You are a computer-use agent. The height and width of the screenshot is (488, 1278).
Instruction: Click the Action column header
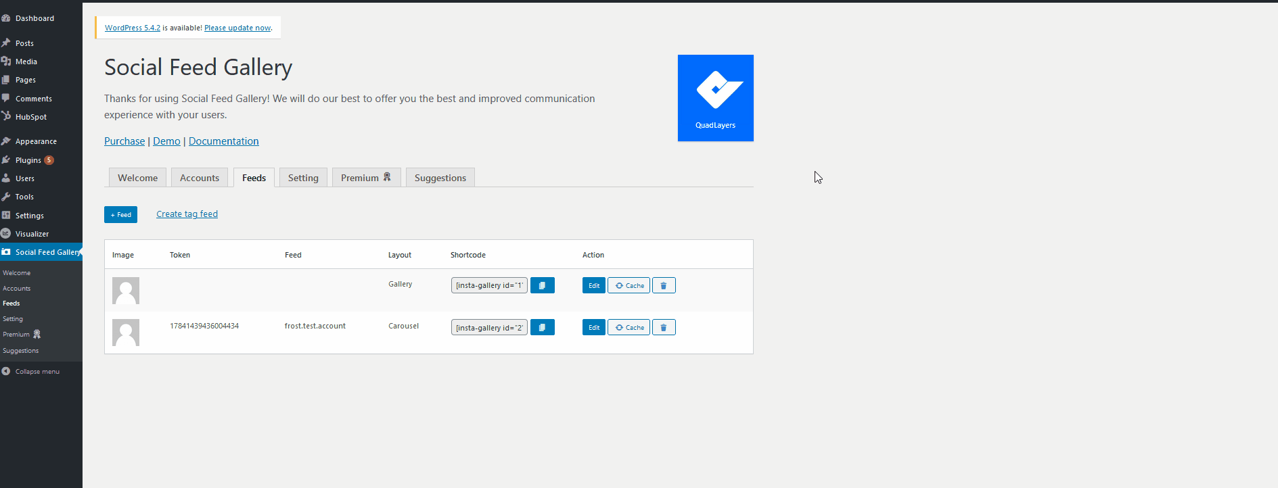(593, 255)
